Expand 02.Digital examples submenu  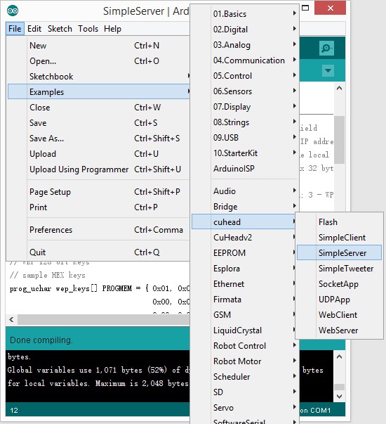point(244,29)
